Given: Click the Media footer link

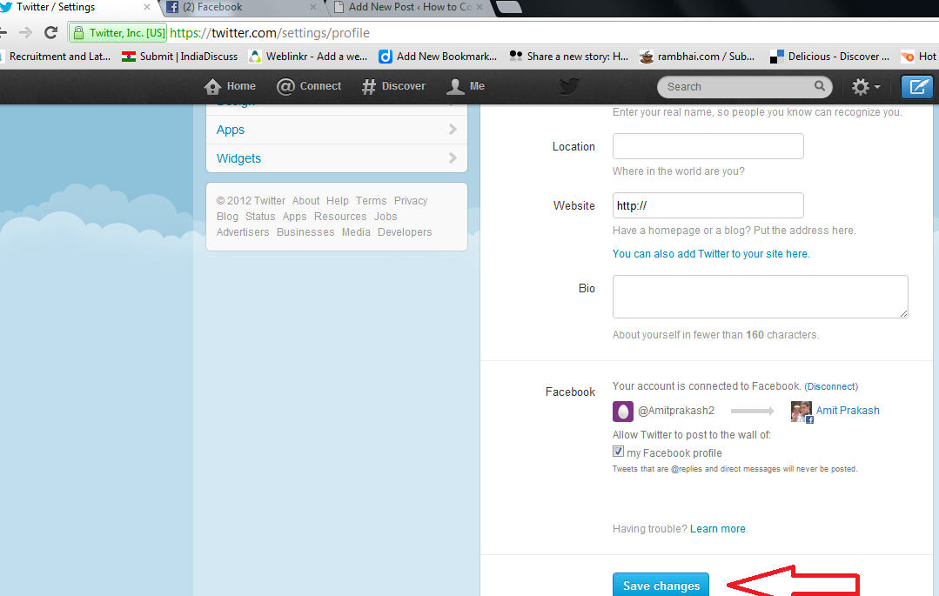Looking at the screenshot, I should 356,231.
